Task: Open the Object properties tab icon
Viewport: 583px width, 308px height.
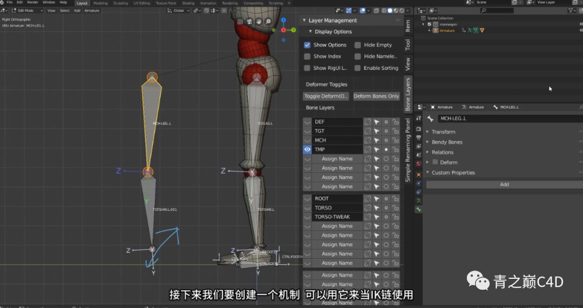Action: coord(419,175)
